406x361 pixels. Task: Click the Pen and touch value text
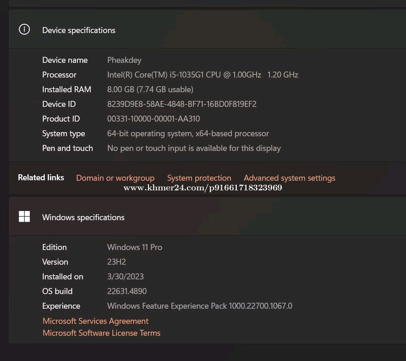pyautogui.click(x=194, y=148)
